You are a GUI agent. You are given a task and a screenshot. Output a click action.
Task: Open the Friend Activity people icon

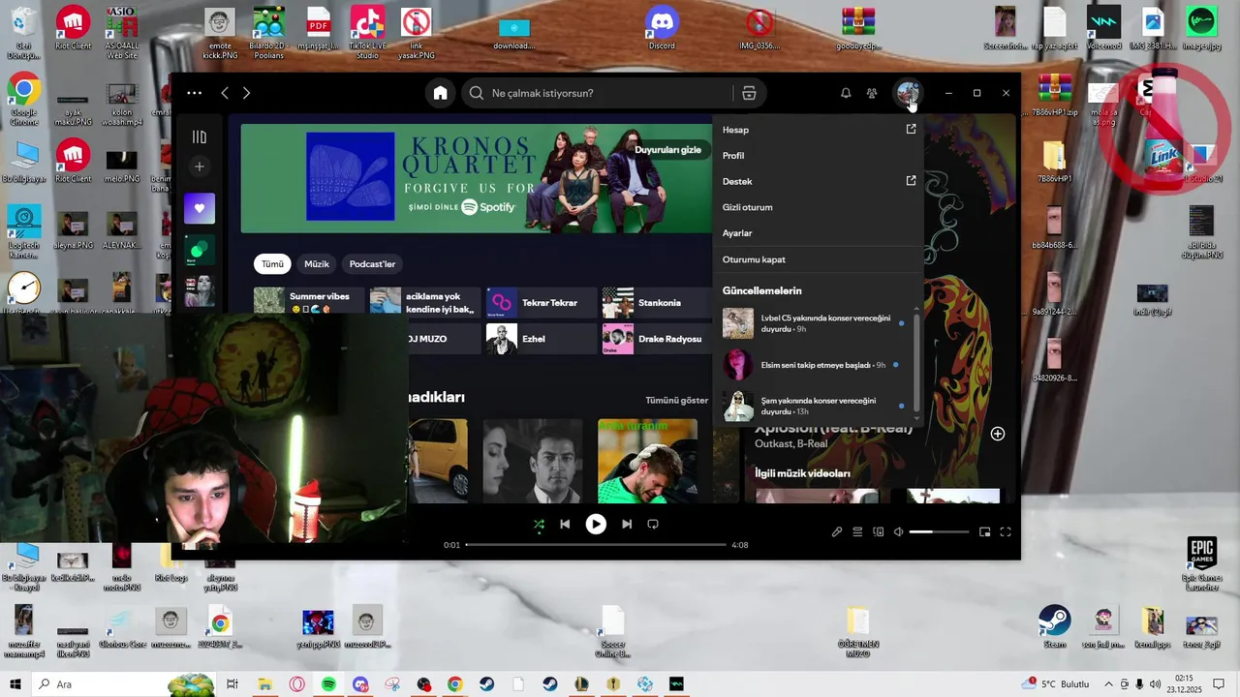coord(872,93)
